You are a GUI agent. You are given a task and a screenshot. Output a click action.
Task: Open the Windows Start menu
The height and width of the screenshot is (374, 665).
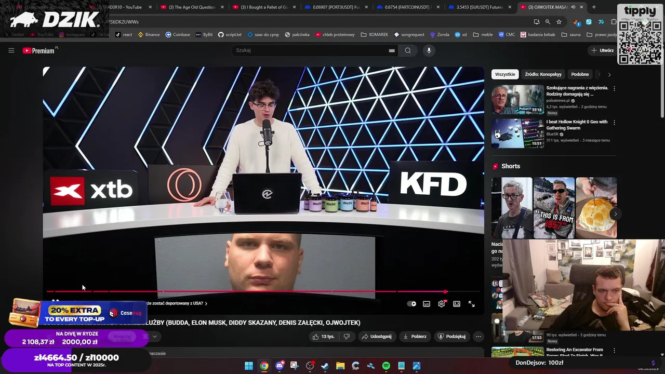click(x=249, y=366)
